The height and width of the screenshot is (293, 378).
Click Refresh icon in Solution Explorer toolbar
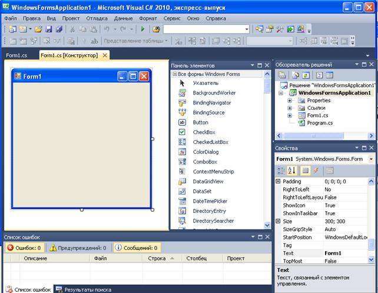pos(306,75)
